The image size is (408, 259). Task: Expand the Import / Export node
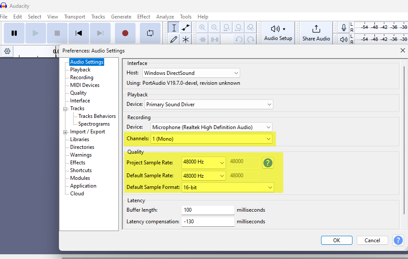65,132
